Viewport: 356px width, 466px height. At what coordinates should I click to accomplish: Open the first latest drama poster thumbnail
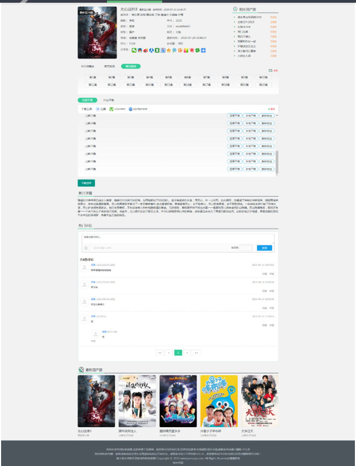coord(96,401)
